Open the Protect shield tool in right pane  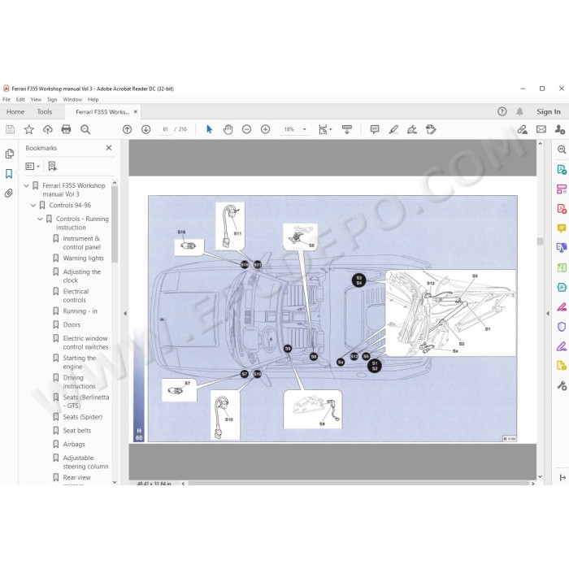point(562,327)
